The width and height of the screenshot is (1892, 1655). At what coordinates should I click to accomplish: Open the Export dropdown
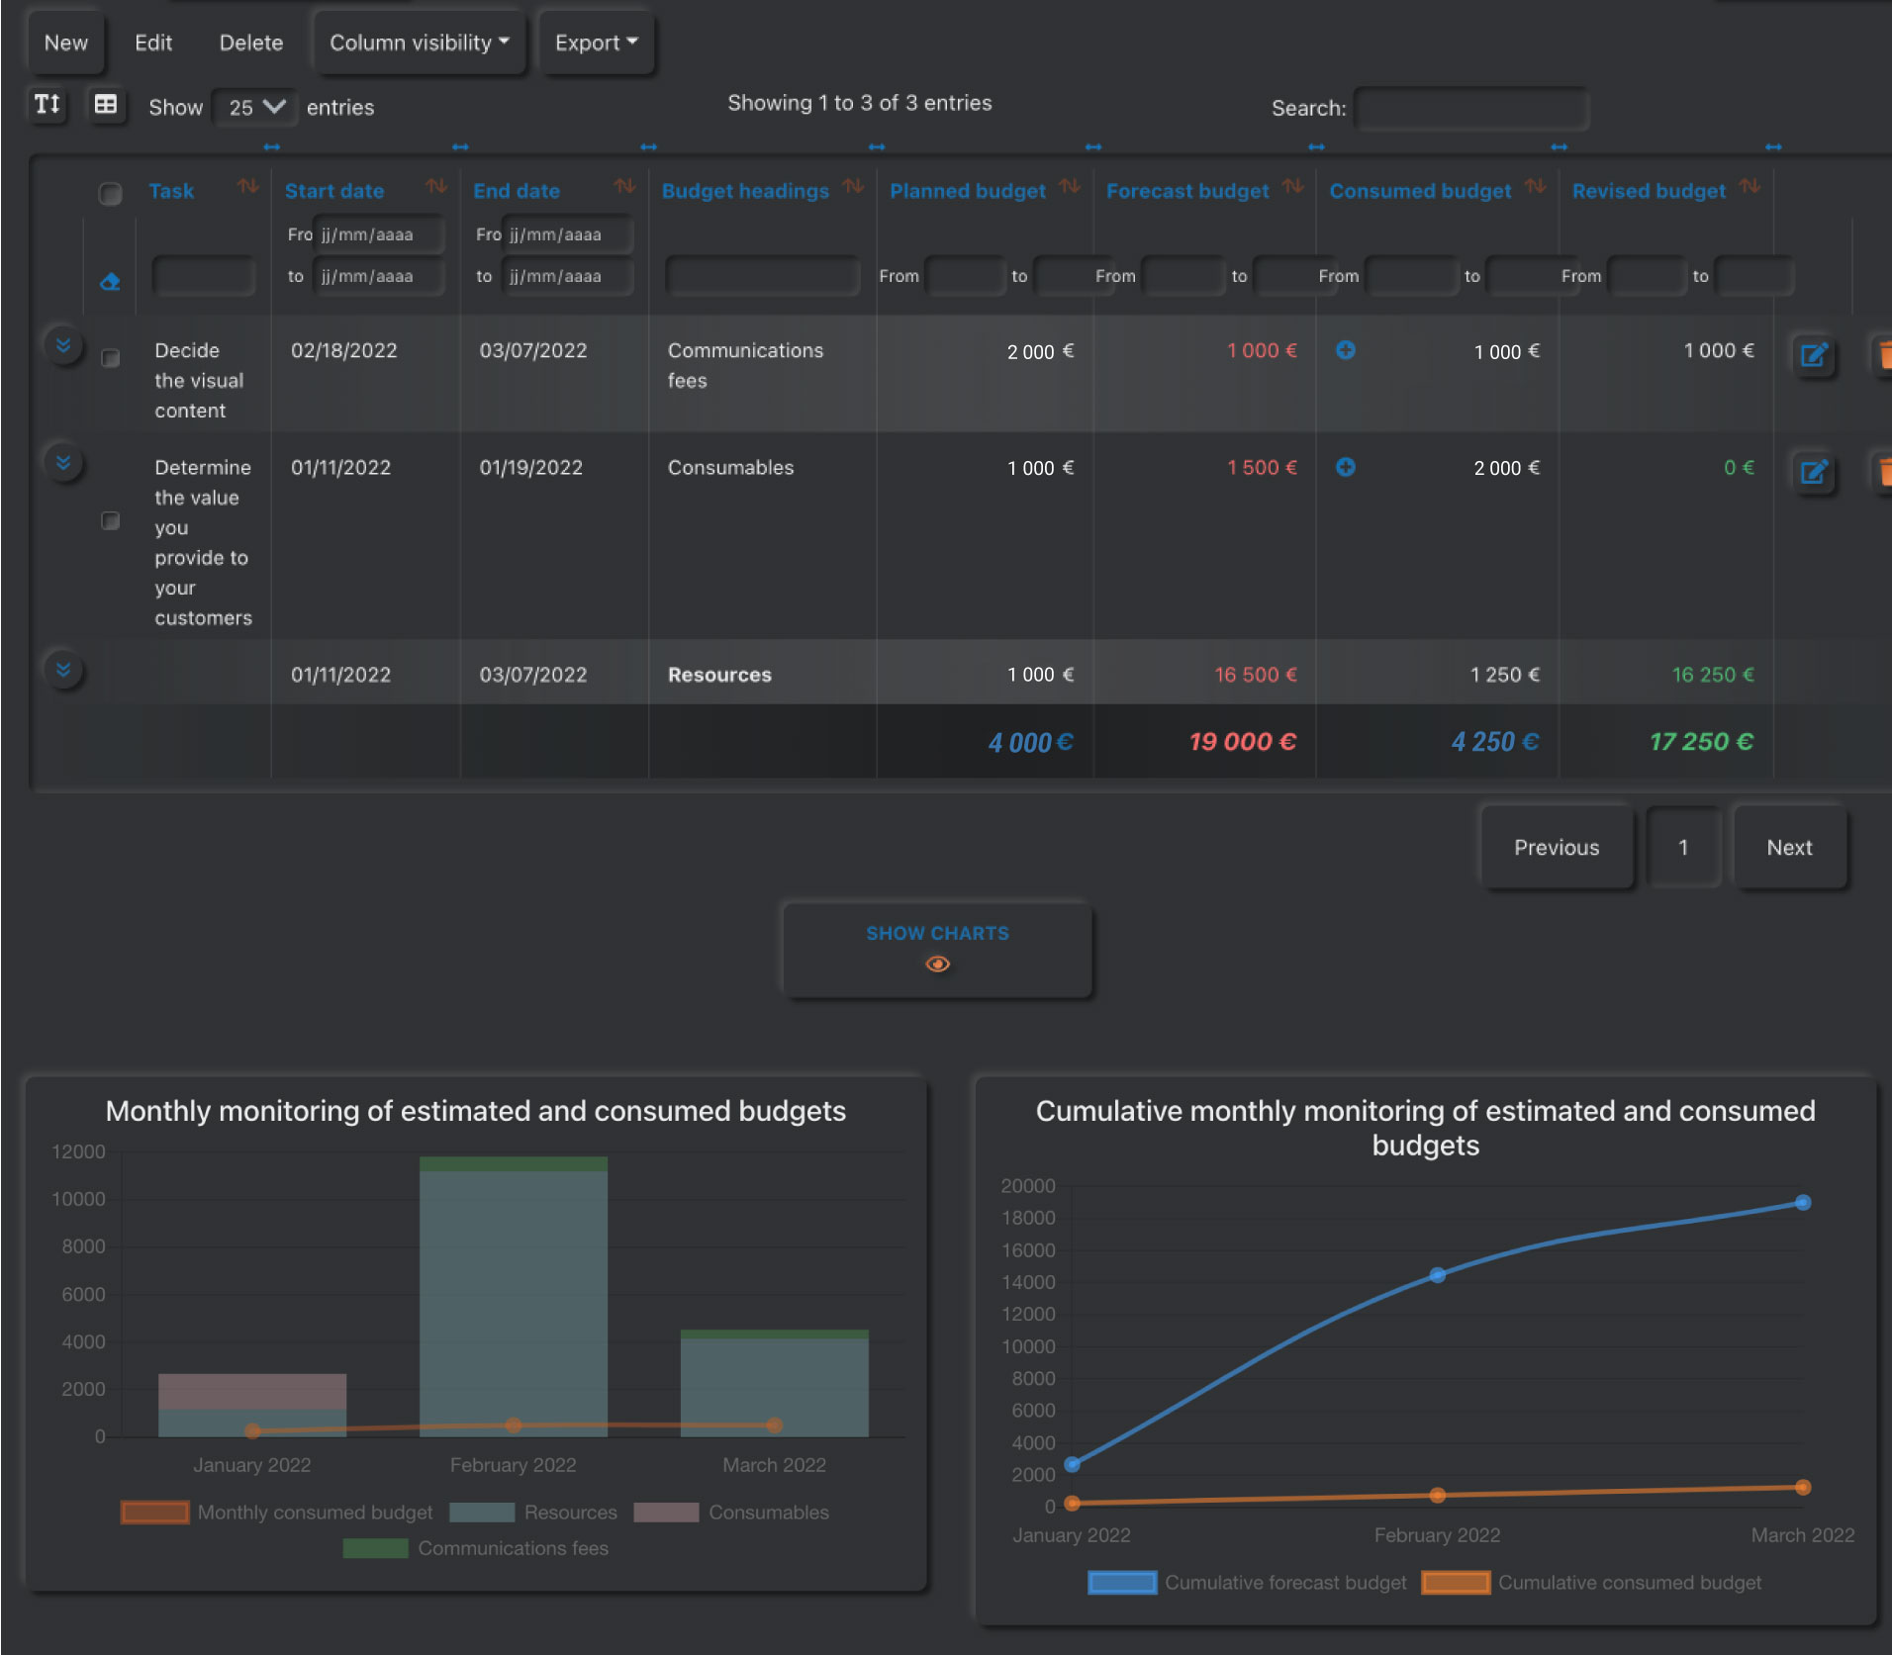(596, 43)
